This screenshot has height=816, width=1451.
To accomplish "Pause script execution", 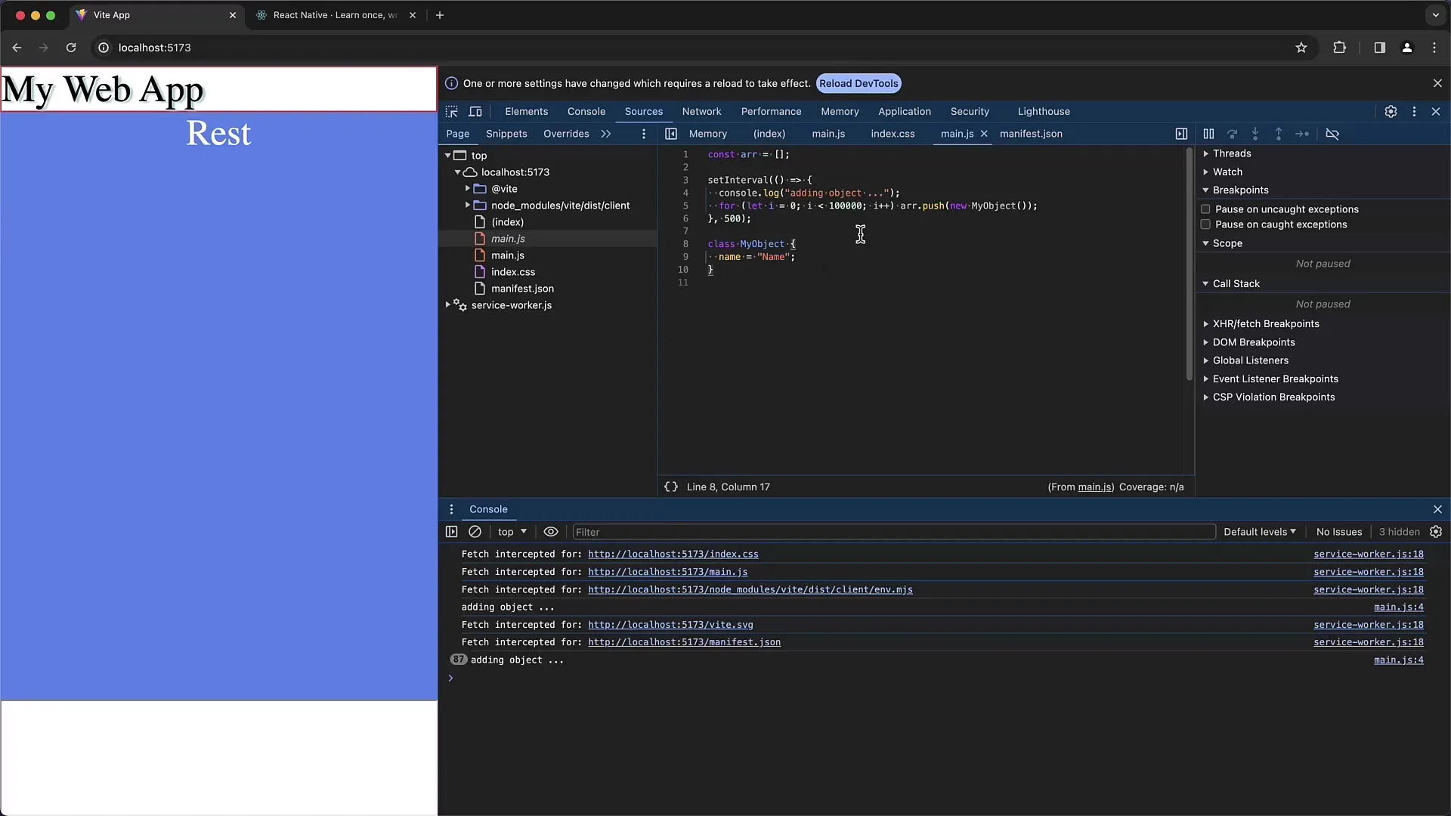I will coord(1208,134).
